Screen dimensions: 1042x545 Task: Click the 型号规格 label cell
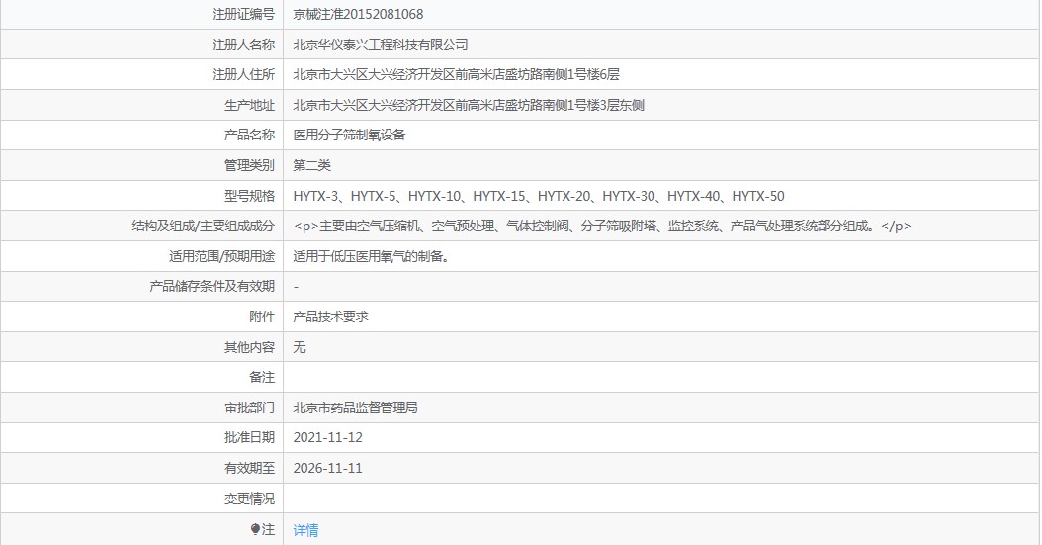(x=142, y=196)
